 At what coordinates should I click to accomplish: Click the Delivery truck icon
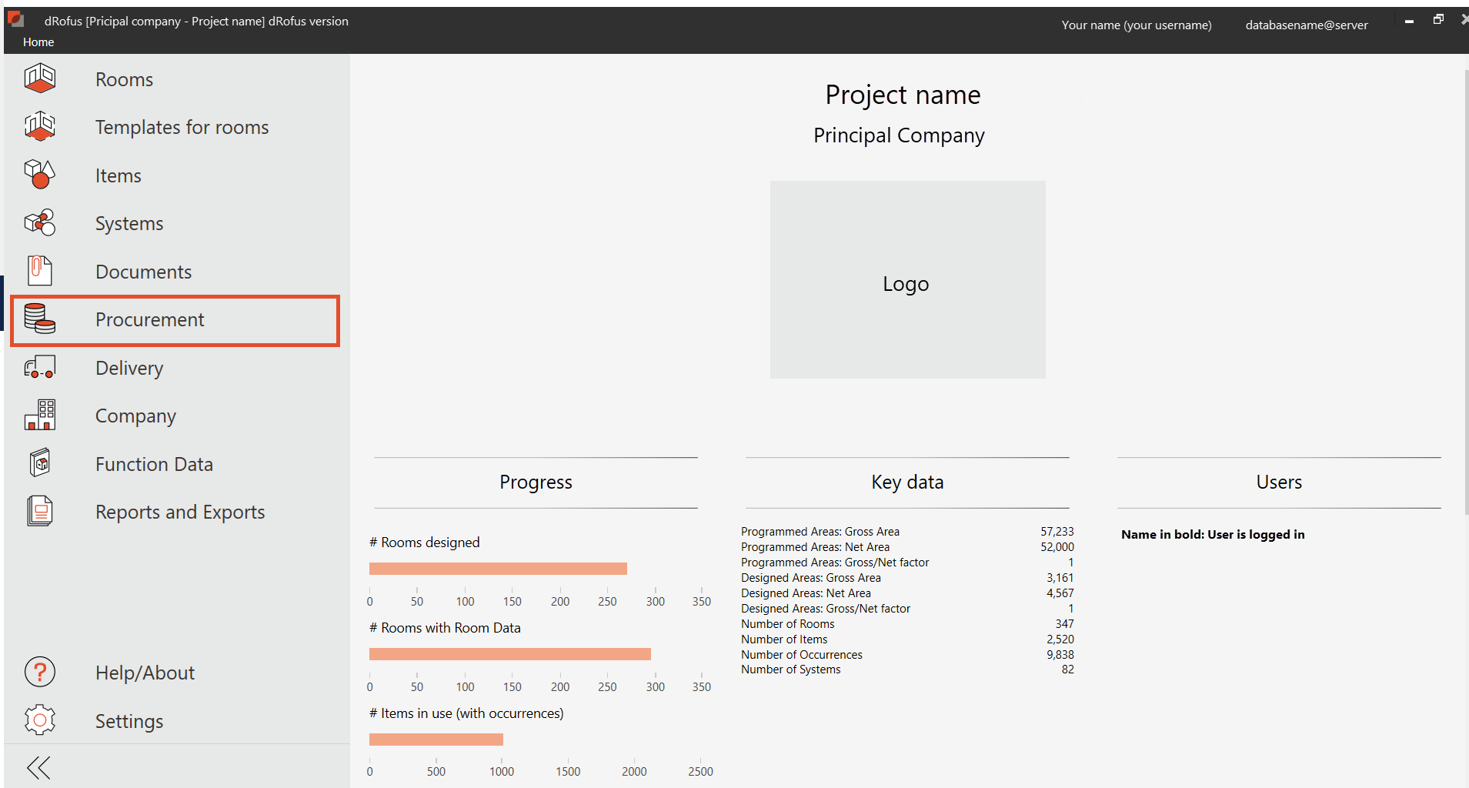[40, 367]
